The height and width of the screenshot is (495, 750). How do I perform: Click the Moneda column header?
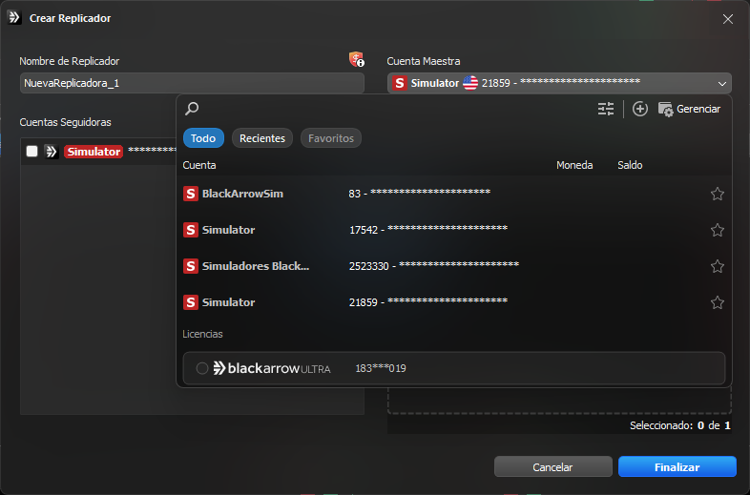574,165
